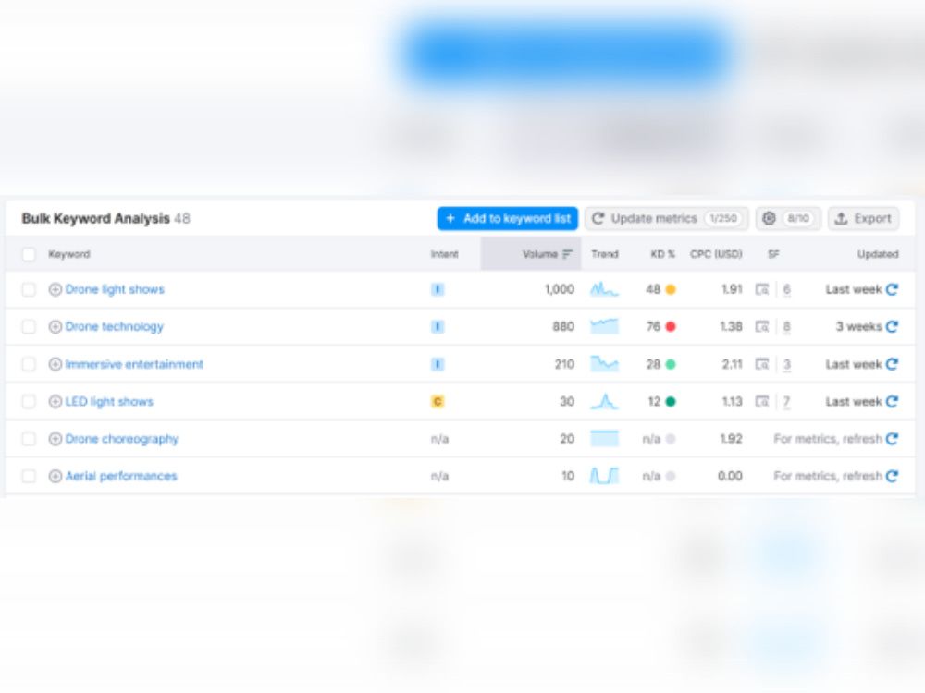View SERP icon for Drone technology
This screenshot has width=925, height=693.
point(762,326)
